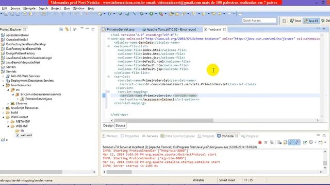Switch to the Java perspective button

295,21
